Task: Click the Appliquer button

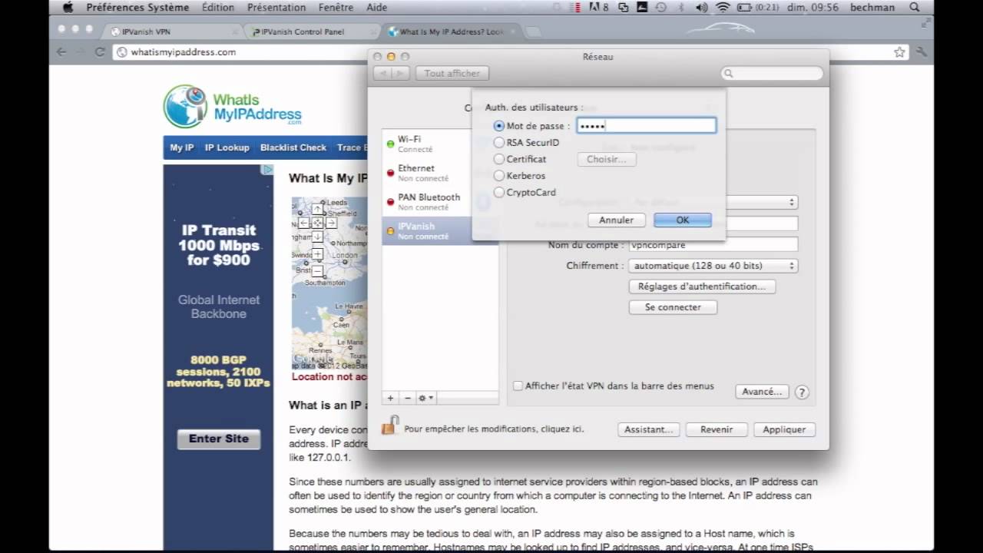Action: 784,430
